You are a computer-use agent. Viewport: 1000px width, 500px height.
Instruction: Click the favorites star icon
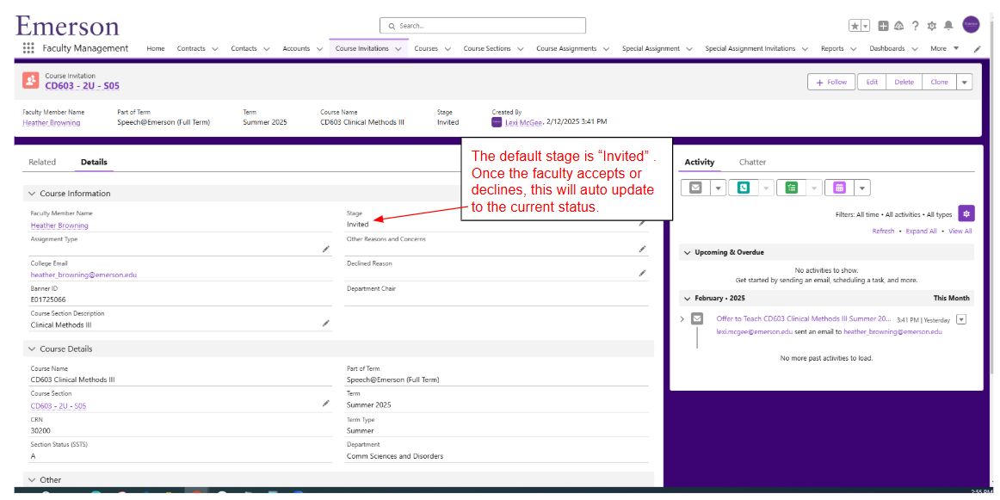point(855,26)
